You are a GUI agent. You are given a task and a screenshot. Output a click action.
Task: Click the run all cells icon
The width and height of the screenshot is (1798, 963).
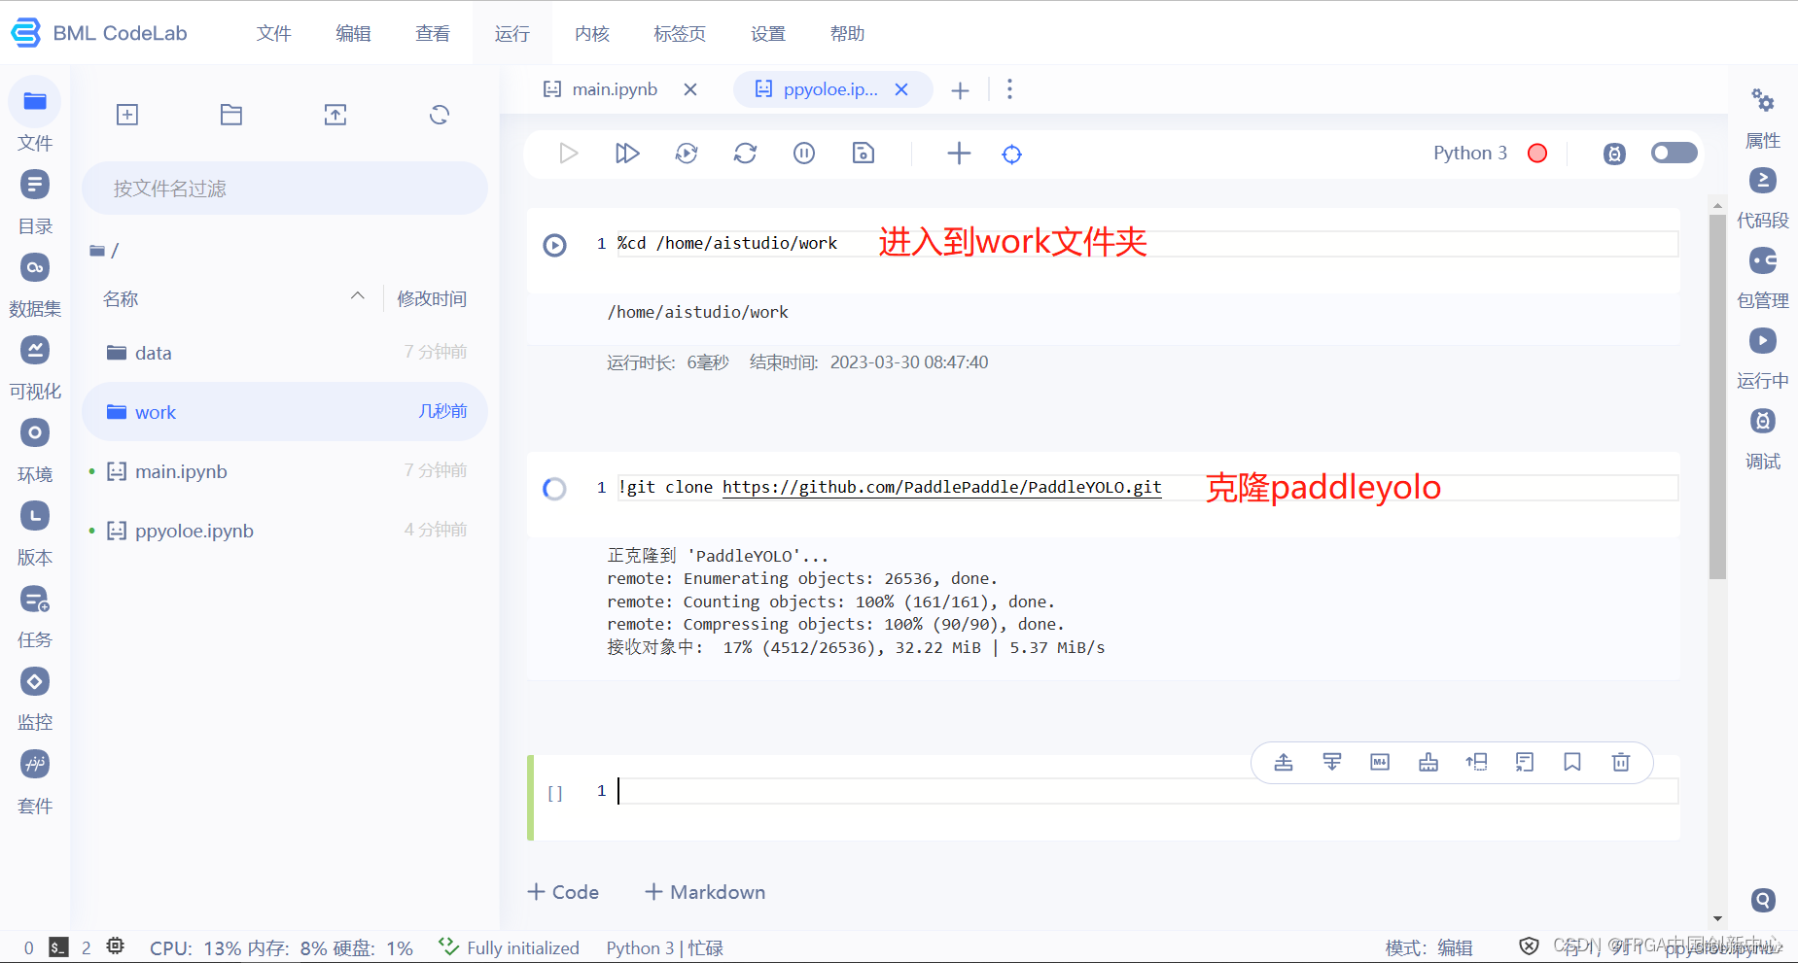point(627,154)
